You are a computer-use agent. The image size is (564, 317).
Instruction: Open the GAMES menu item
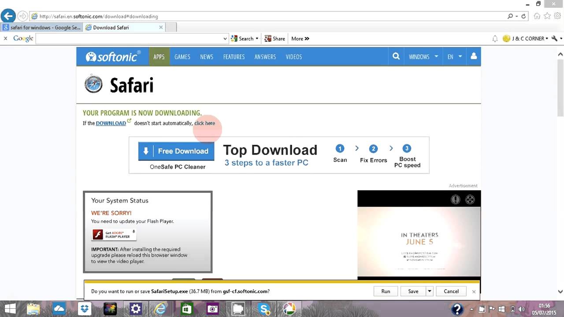tap(182, 56)
